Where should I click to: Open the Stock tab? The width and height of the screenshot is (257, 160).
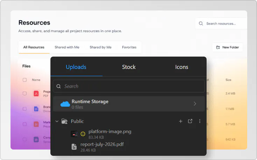click(x=129, y=67)
